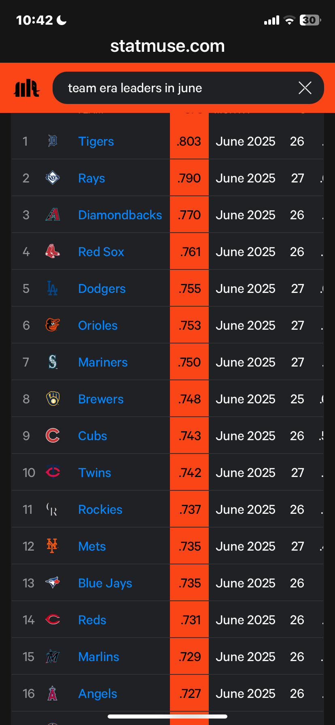Image resolution: width=335 pixels, height=725 pixels.
Task: Tap the Mets NY logo
Action: pyautogui.click(x=53, y=546)
